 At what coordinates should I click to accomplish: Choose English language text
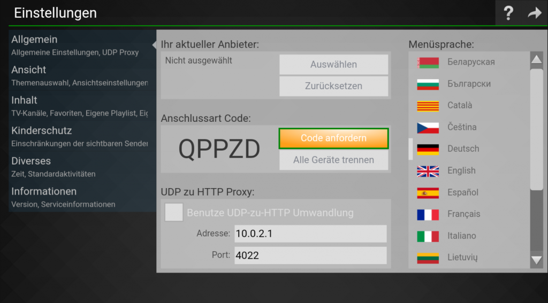pyautogui.click(x=462, y=170)
